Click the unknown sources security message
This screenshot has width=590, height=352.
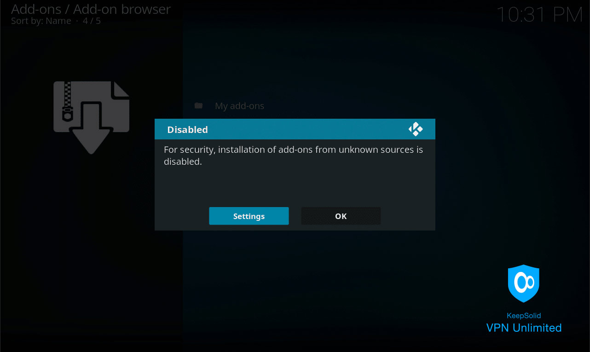coord(293,156)
